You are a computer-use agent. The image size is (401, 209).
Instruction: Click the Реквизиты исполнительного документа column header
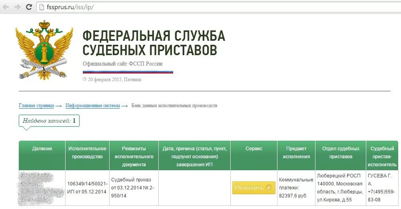tap(134, 155)
